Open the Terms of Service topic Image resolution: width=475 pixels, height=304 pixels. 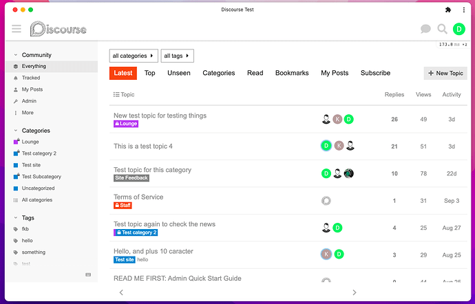[138, 197]
